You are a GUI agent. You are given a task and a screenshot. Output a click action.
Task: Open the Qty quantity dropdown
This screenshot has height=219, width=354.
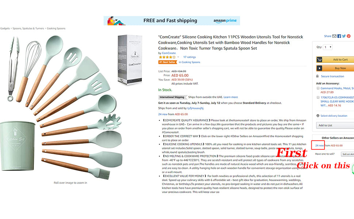(x=328, y=47)
